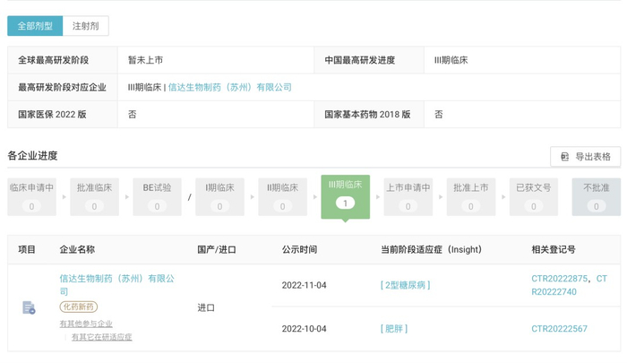Expand 有其它在研适应症 details
Screen dimensions: 627x363
(101, 337)
